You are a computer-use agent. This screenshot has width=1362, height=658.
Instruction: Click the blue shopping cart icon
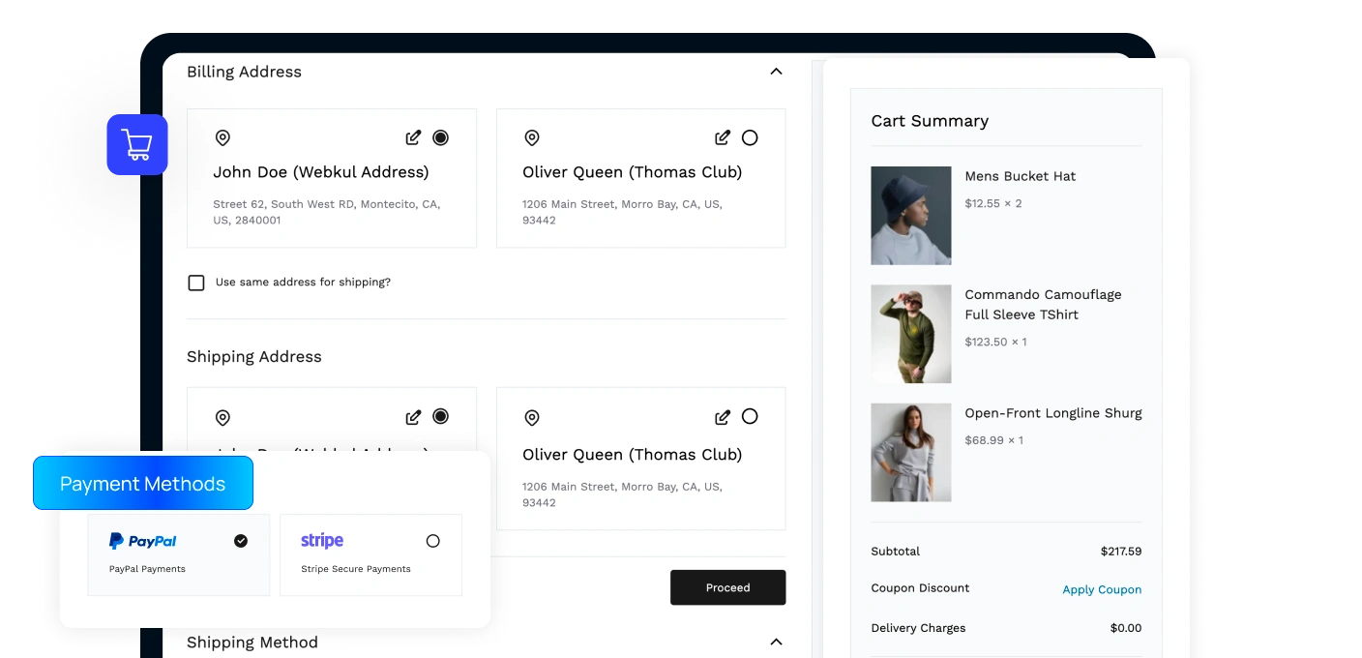pyautogui.click(x=137, y=145)
